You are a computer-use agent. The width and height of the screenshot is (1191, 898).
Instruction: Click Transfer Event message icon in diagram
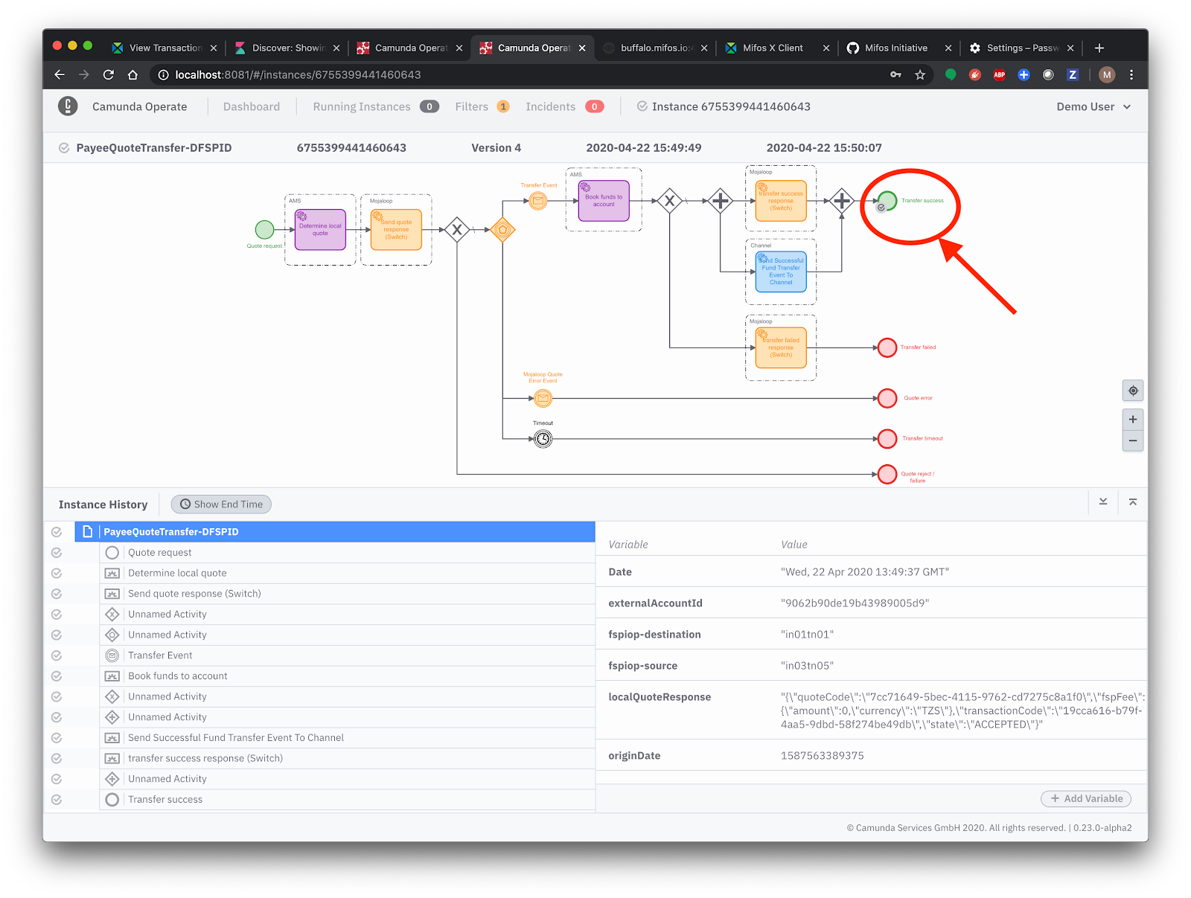538,201
